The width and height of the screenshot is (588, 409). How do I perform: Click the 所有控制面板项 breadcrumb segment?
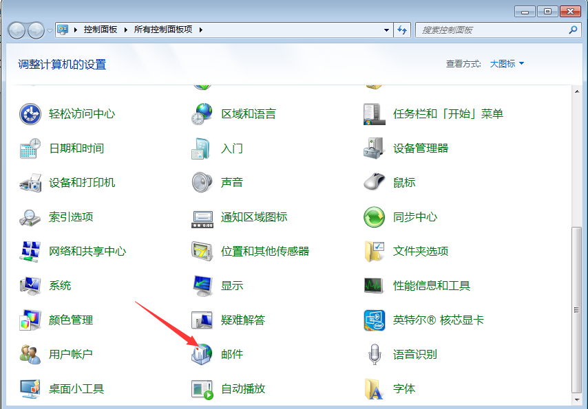(163, 30)
